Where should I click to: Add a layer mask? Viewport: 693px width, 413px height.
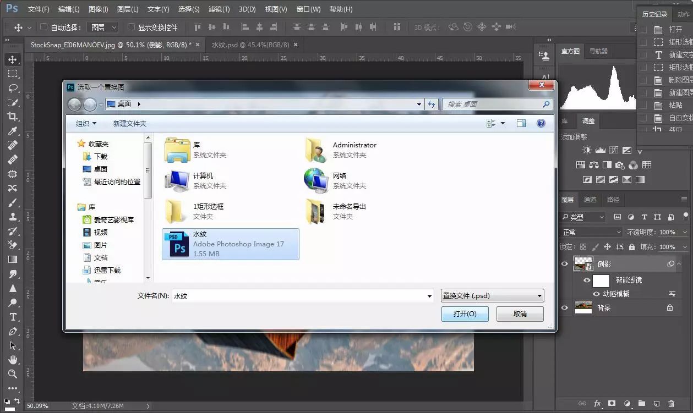[x=612, y=404]
